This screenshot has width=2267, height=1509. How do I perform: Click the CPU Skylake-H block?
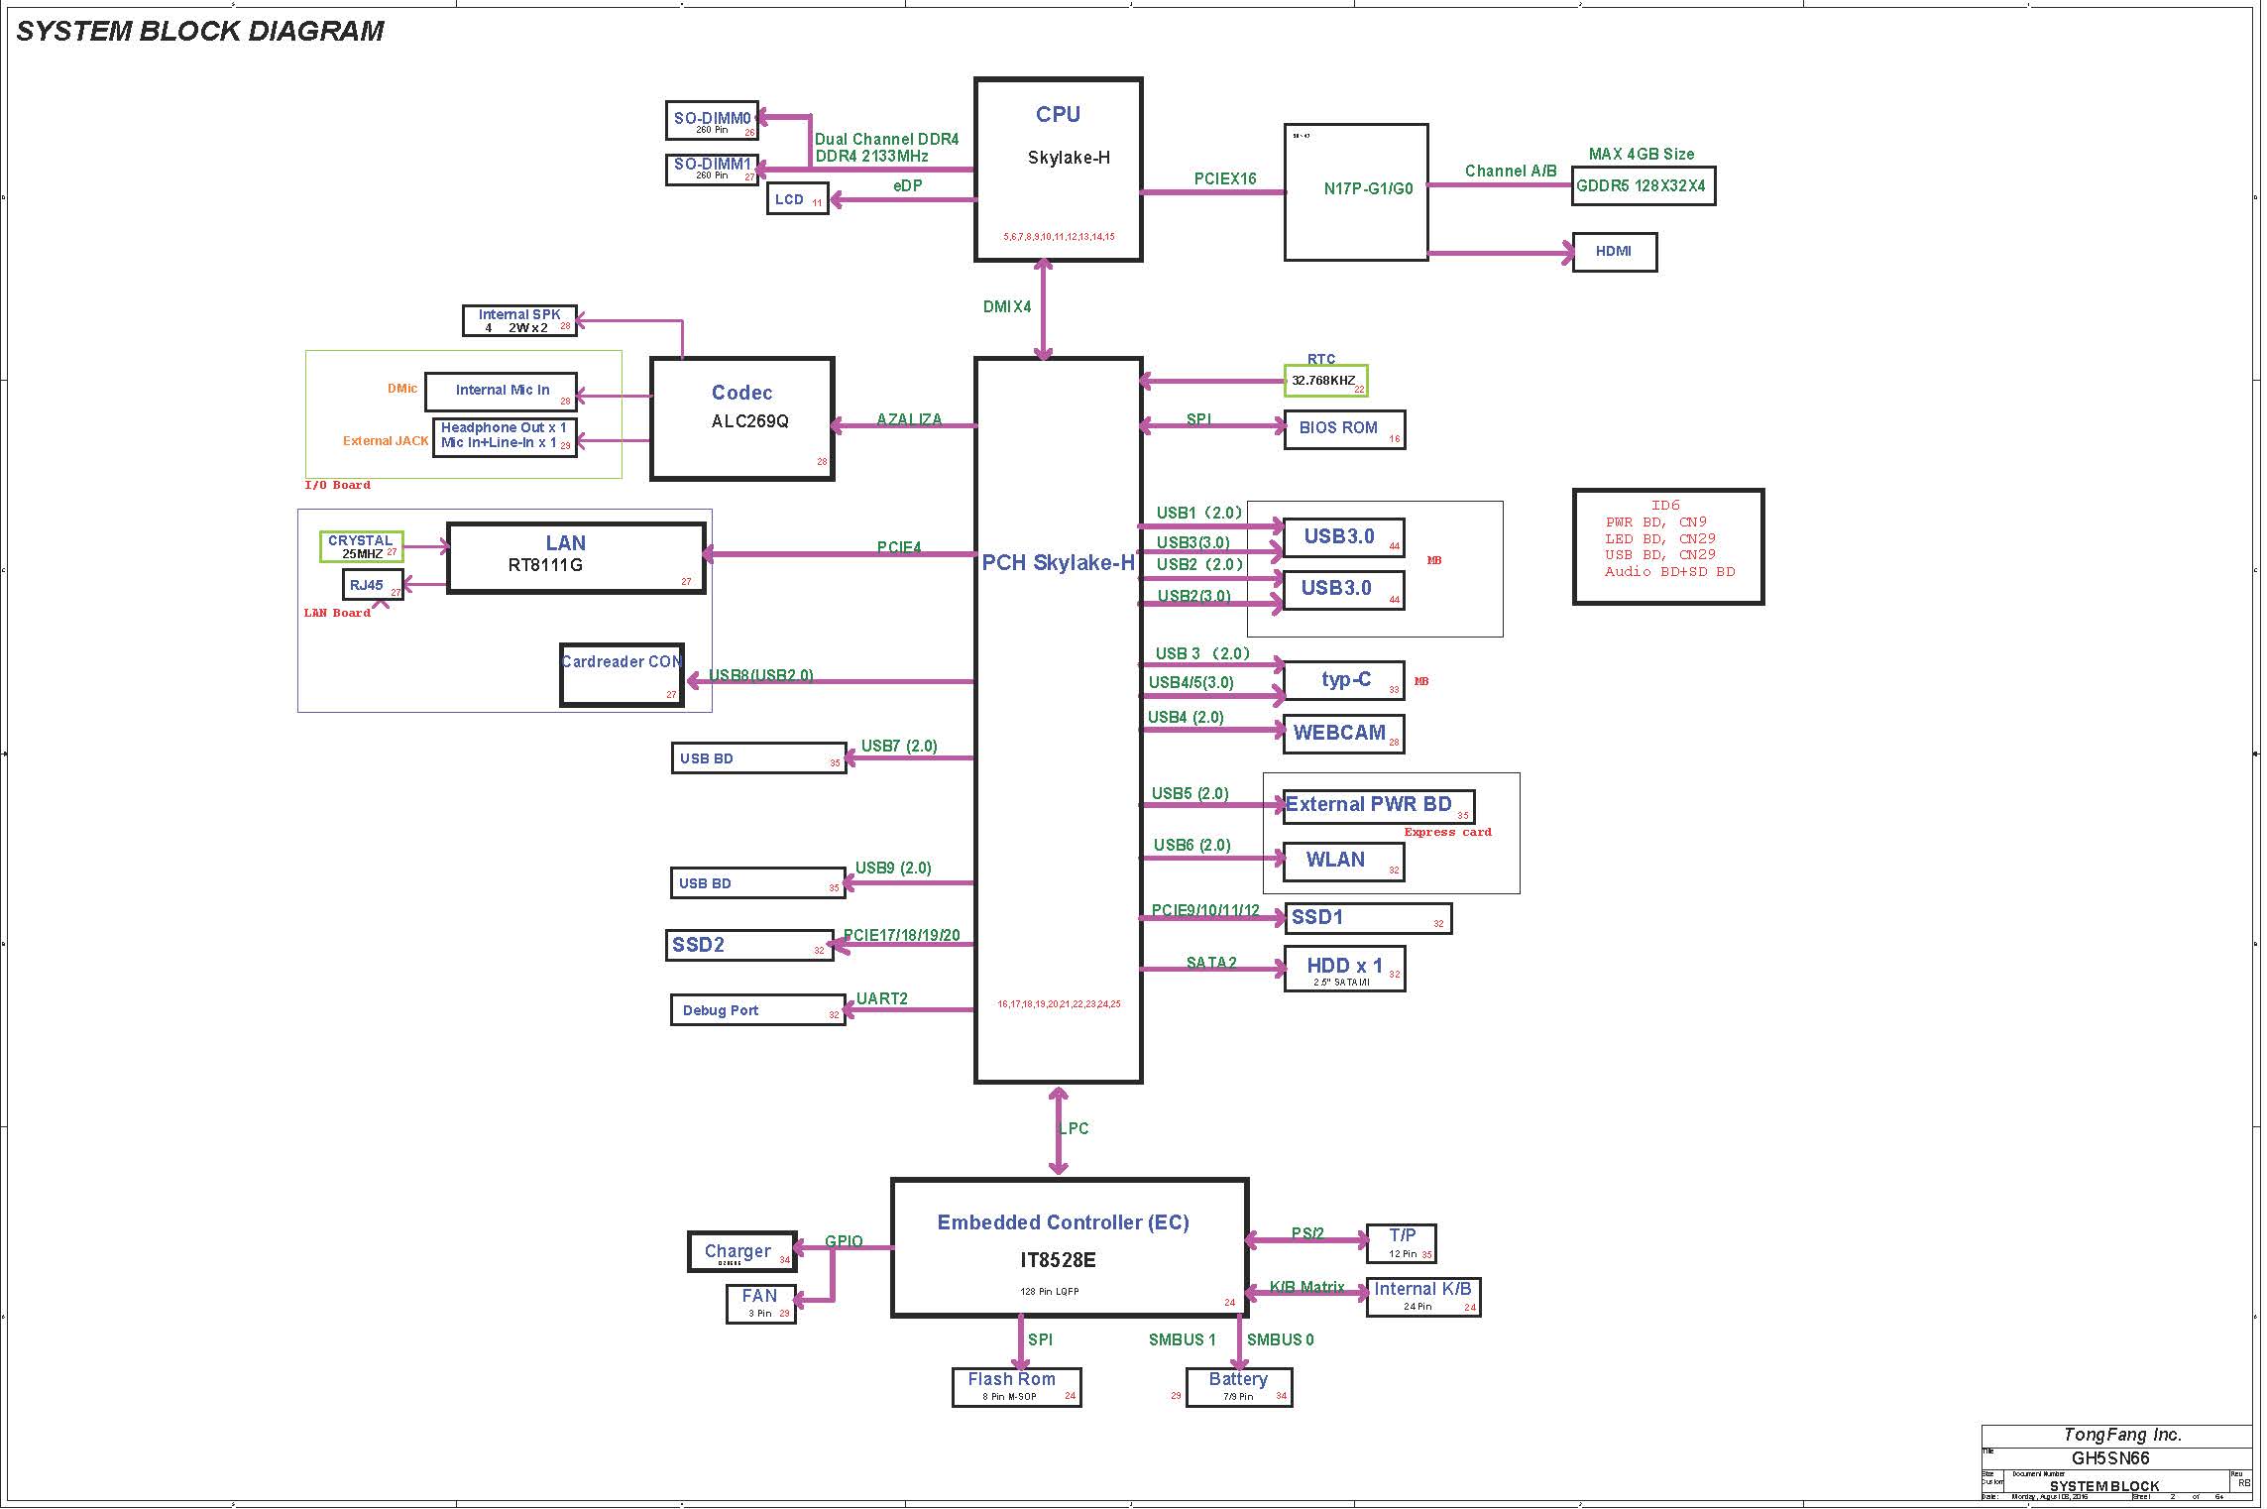point(1058,169)
